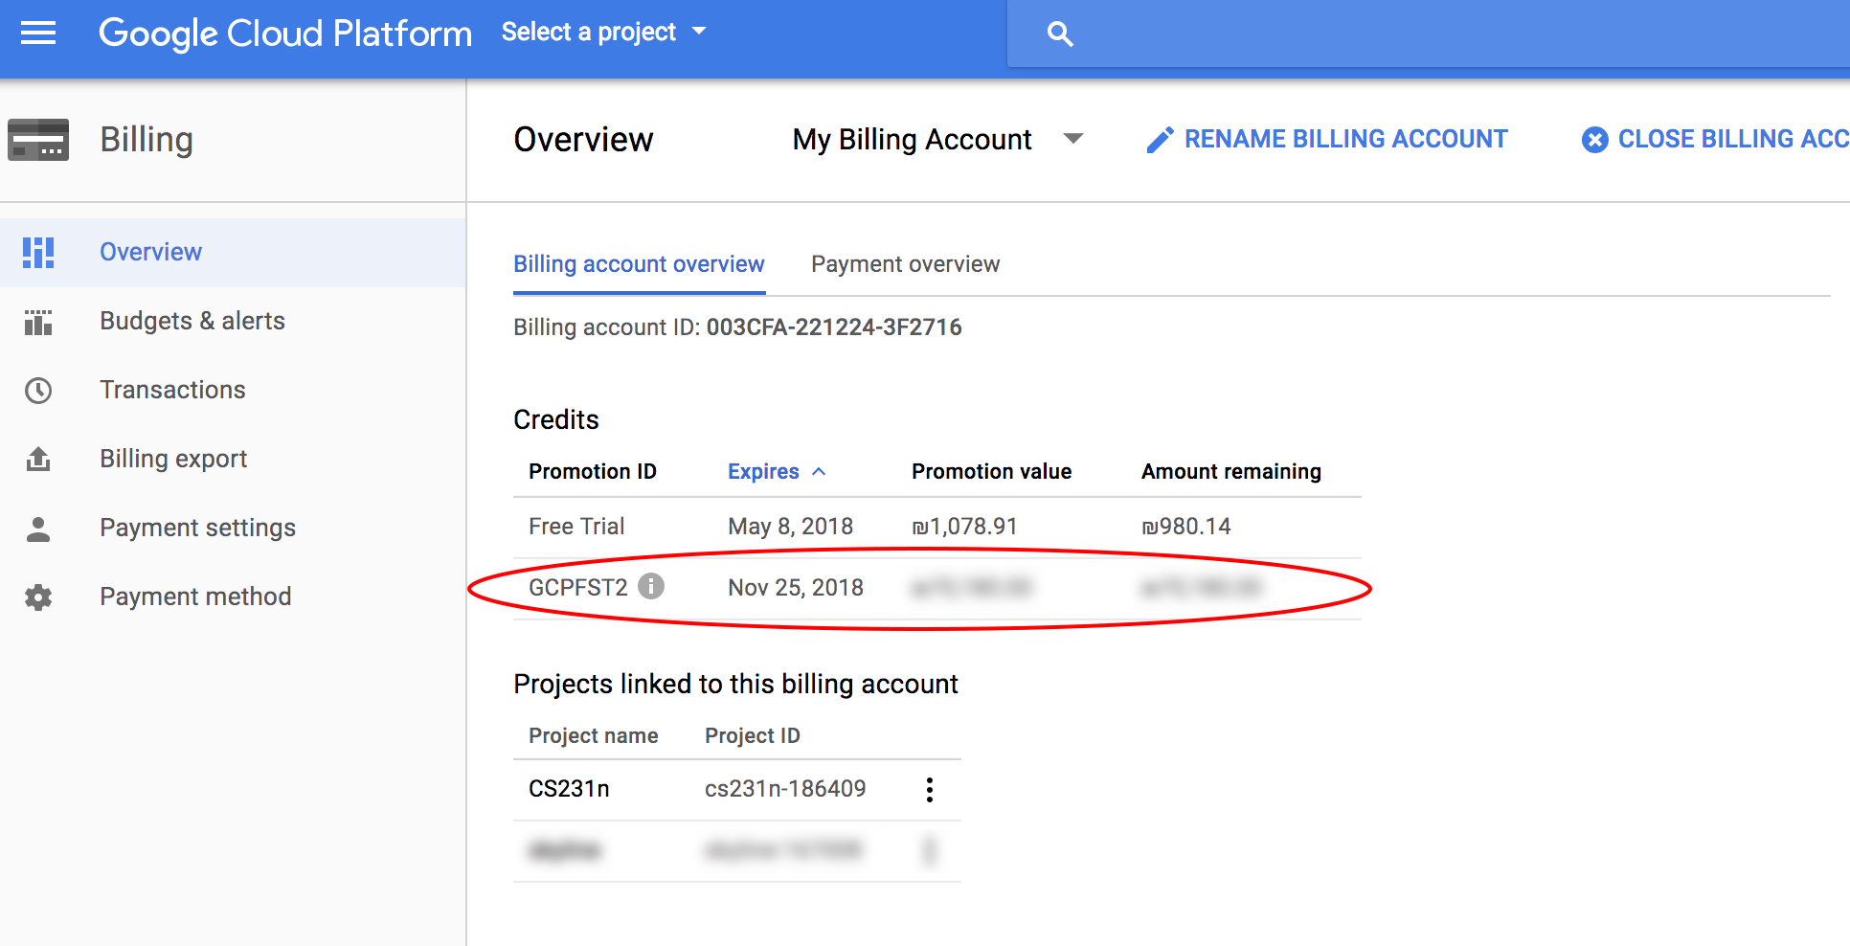Click the Transactions clock icon
1850x946 pixels.
[x=38, y=391]
